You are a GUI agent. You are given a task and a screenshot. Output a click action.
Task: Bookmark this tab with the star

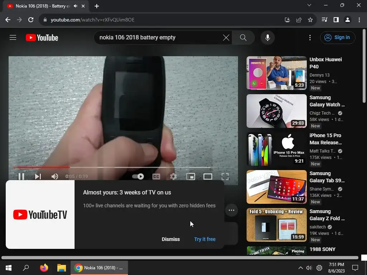[x=310, y=20]
